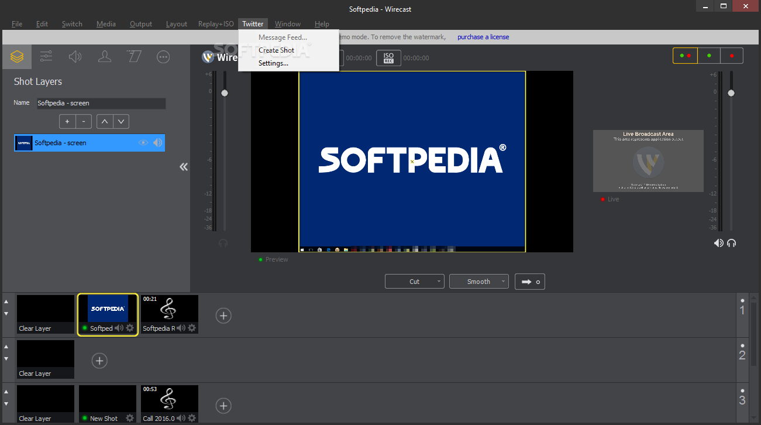Open the Help menu

[x=322, y=24]
